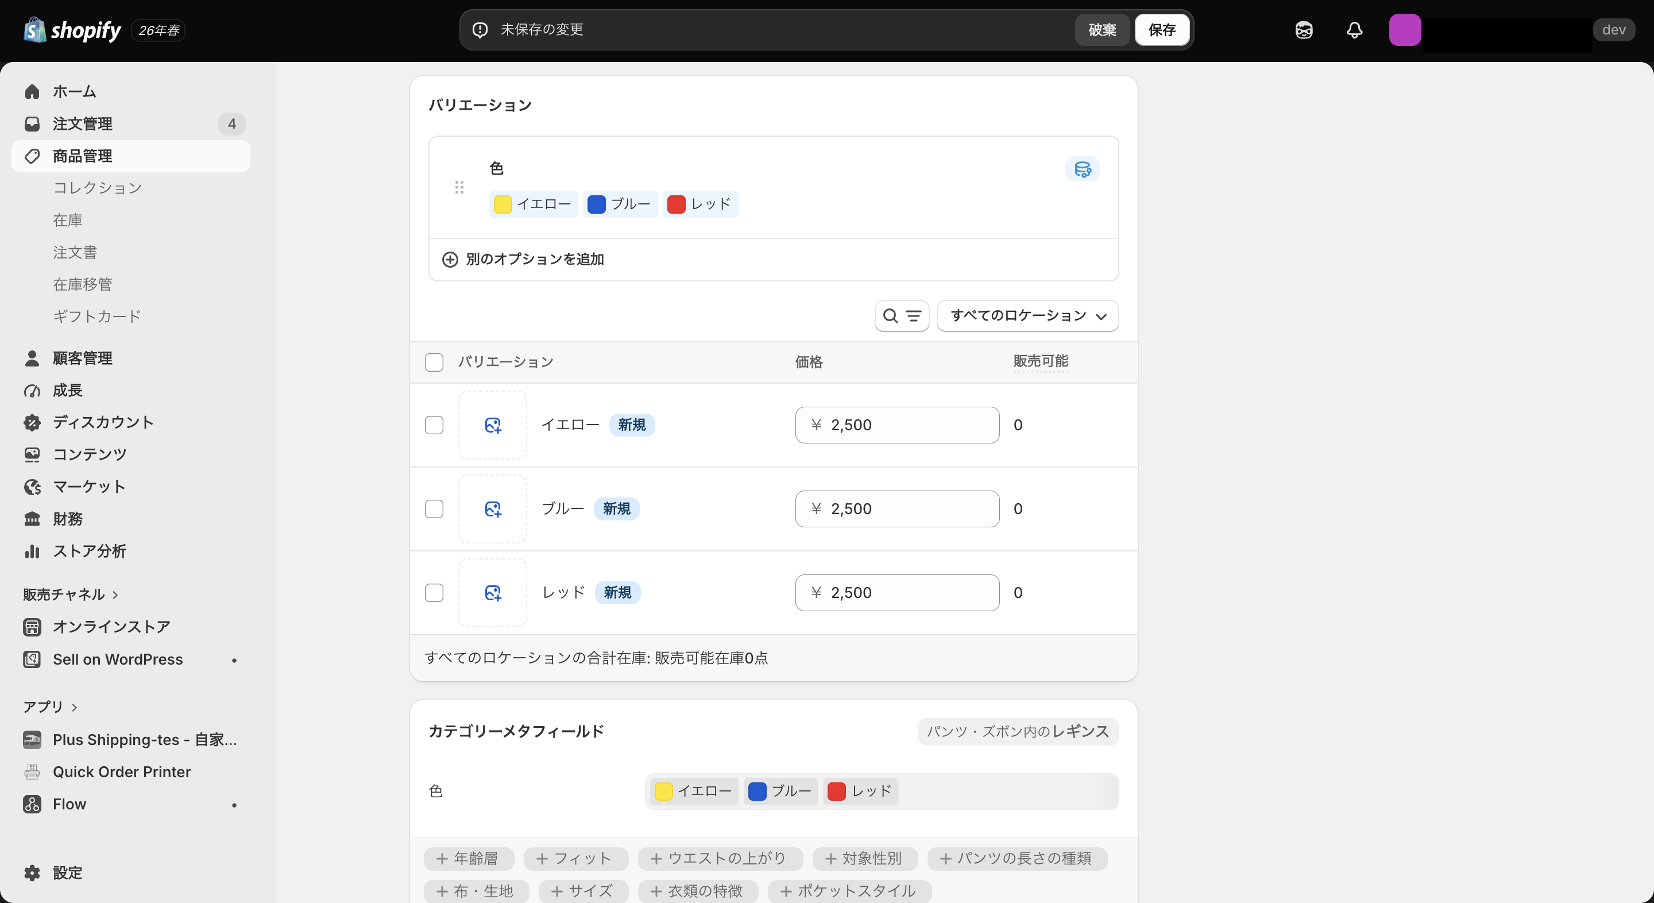Add the 対象性別 metafield
This screenshot has width=1654, height=903.
(864, 858)
